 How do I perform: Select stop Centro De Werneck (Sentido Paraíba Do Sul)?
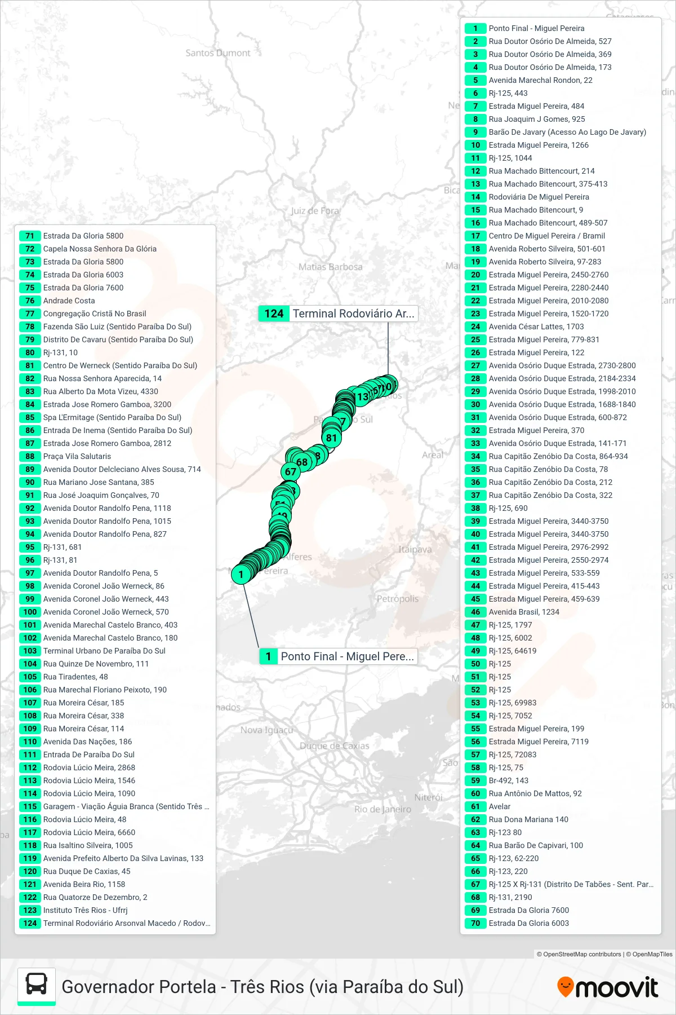coord(109,365)
